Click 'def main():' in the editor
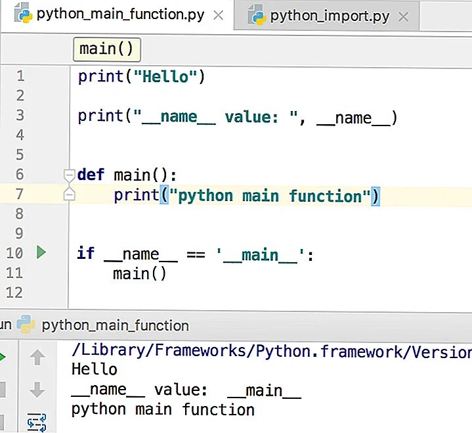The height and width of the screenshot is (433, 472). coord(127,175)
